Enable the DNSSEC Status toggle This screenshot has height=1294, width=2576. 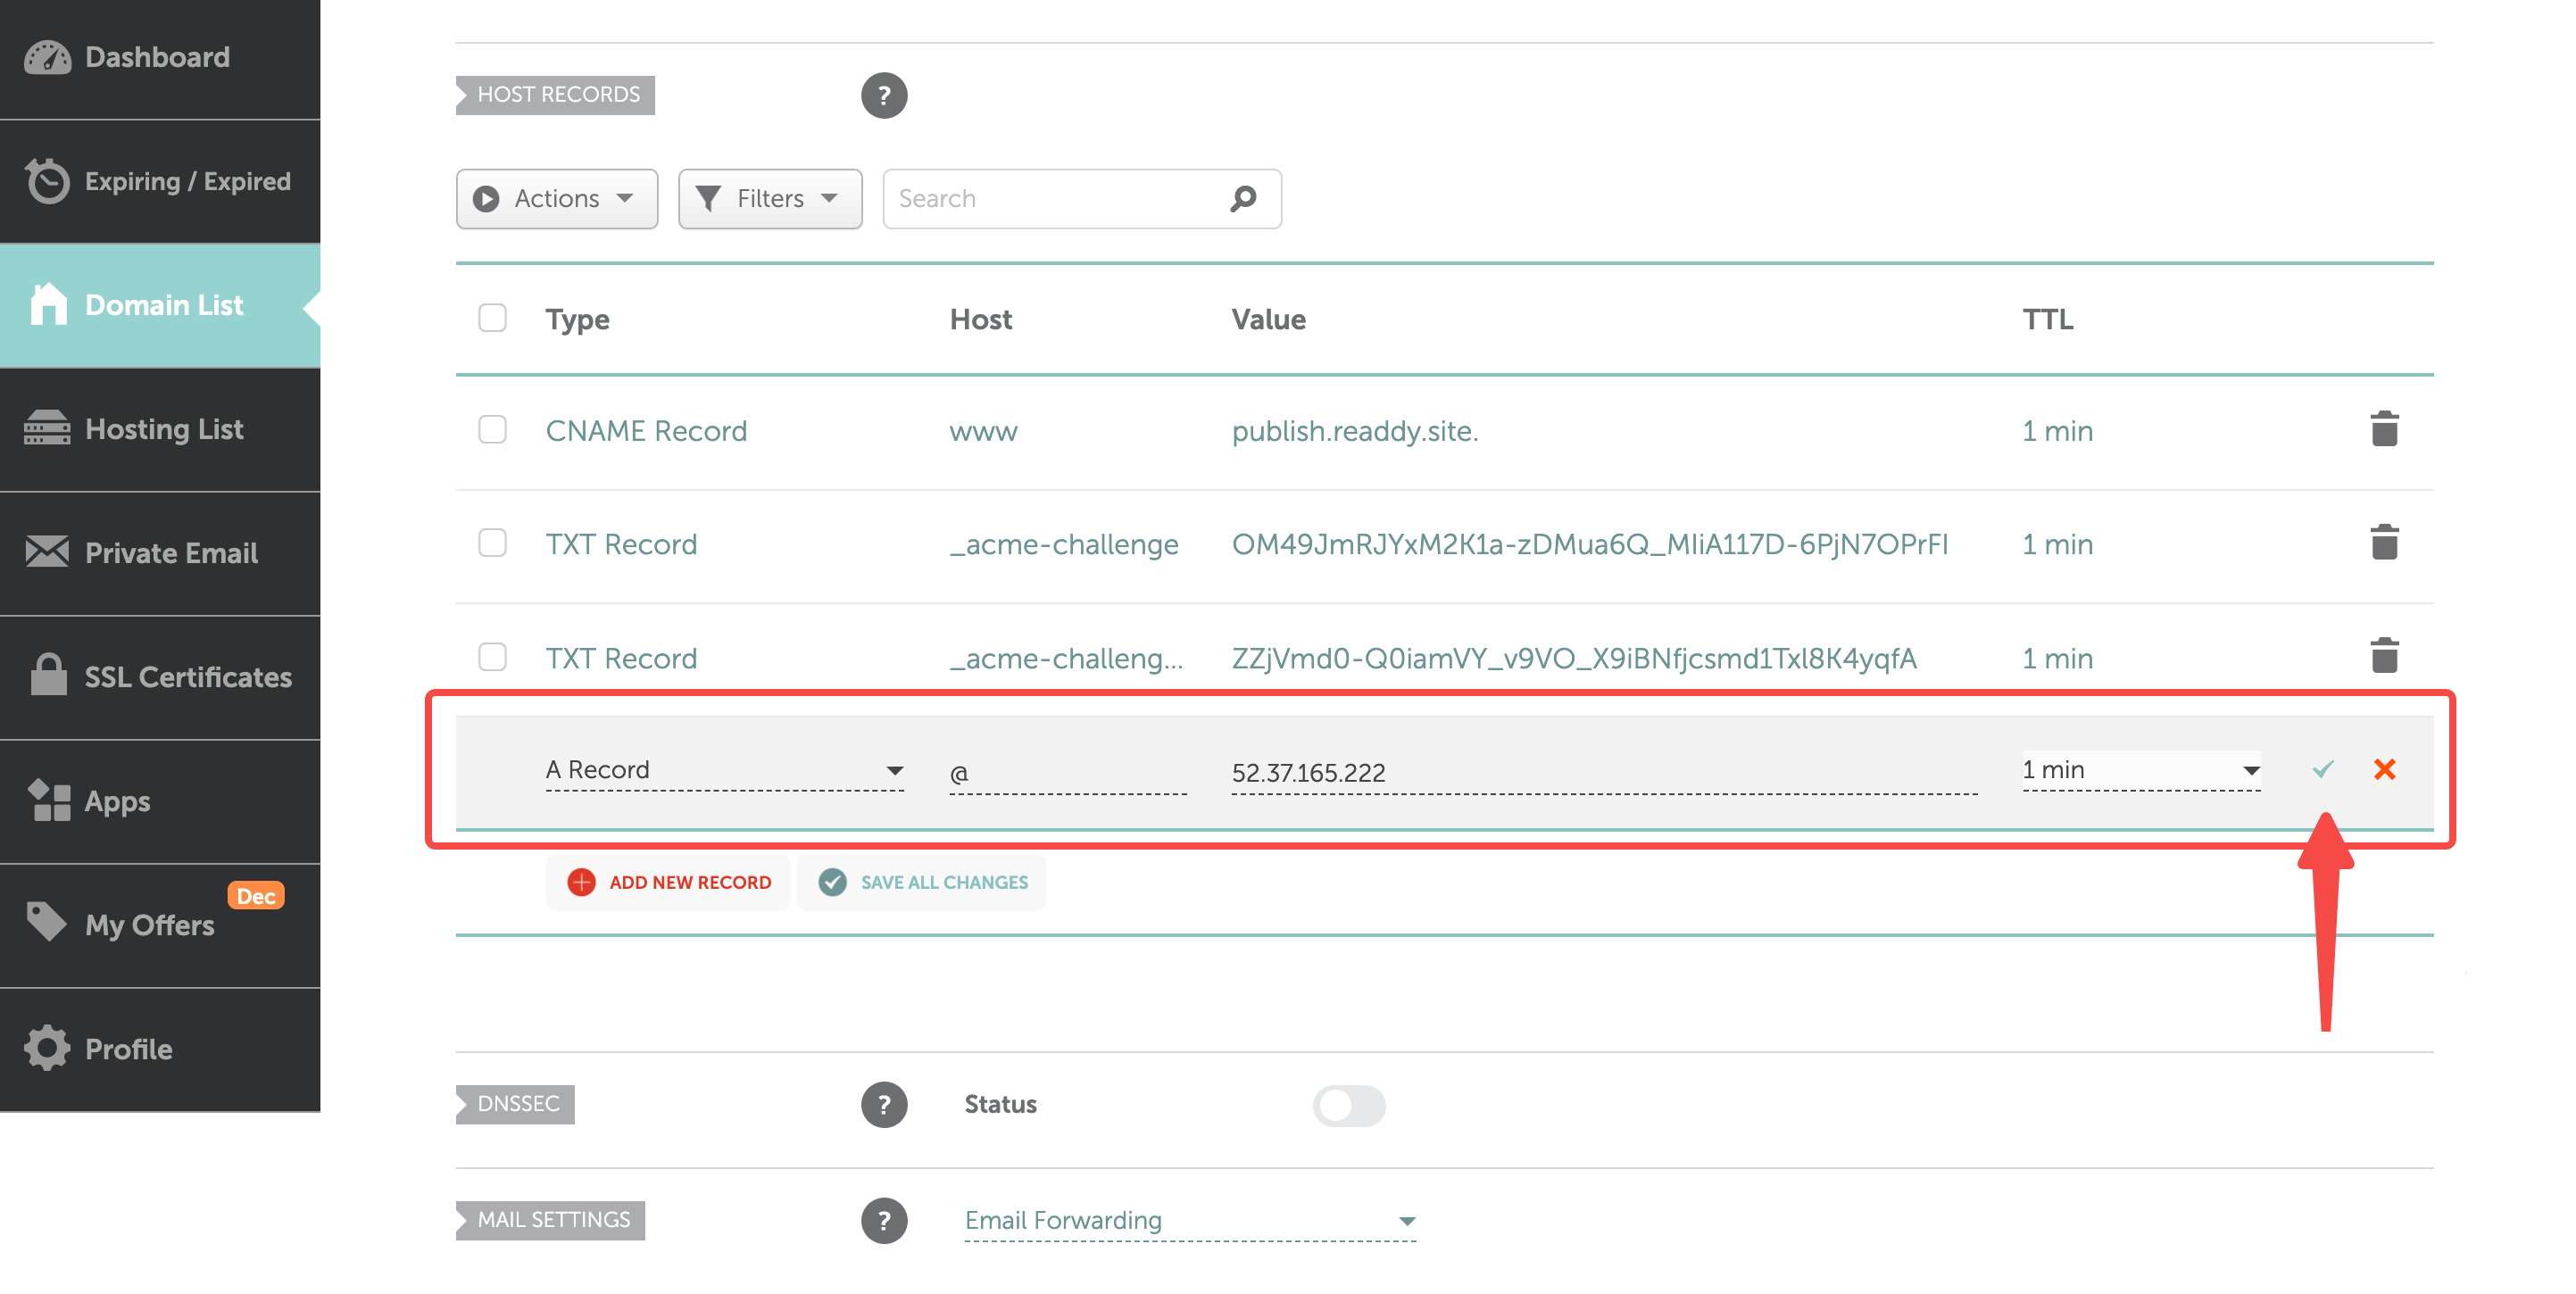click(1349, 1105)
